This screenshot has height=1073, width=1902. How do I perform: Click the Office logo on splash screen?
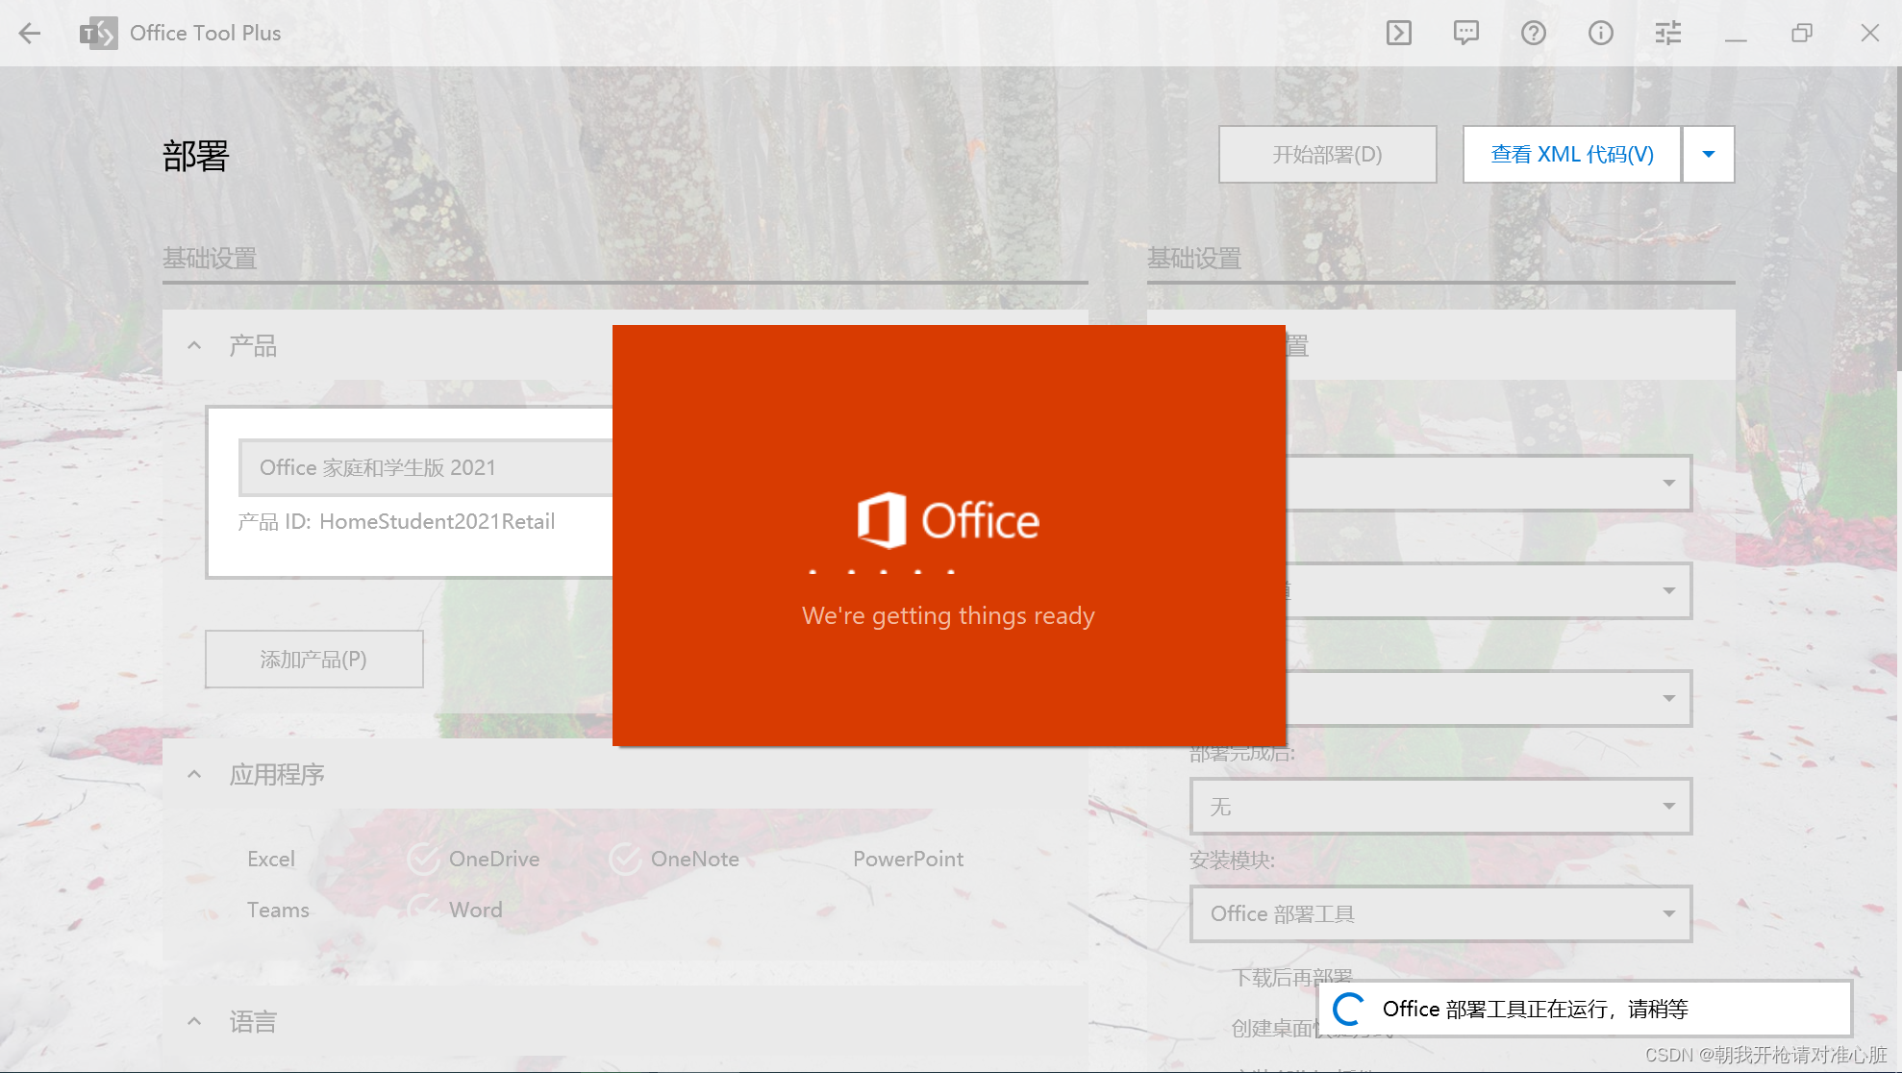[882, 520]
